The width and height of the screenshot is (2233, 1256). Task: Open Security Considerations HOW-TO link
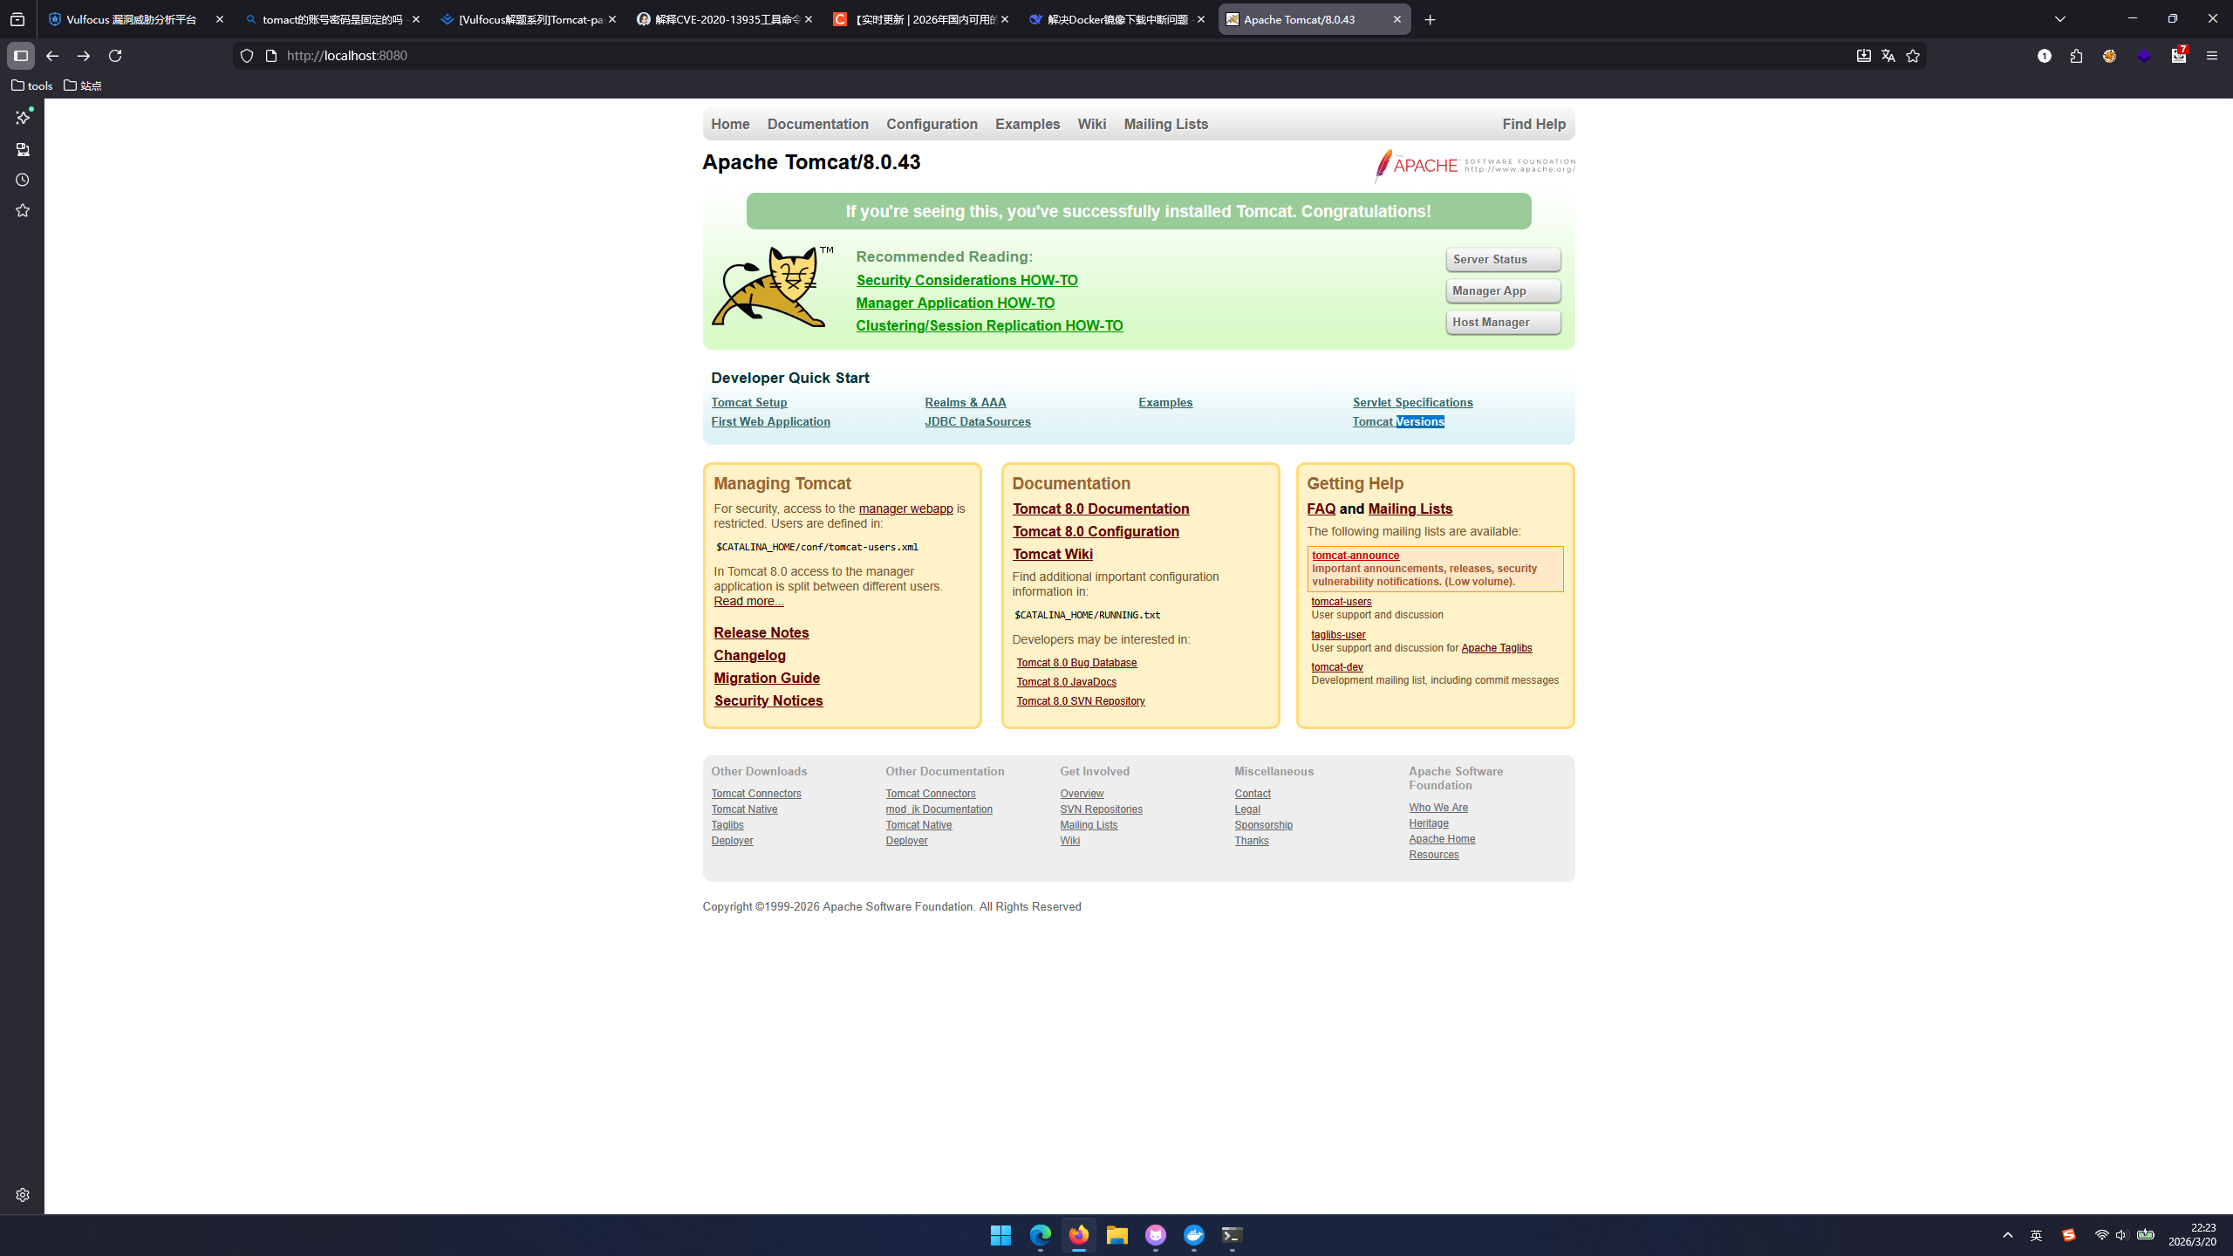966,280
